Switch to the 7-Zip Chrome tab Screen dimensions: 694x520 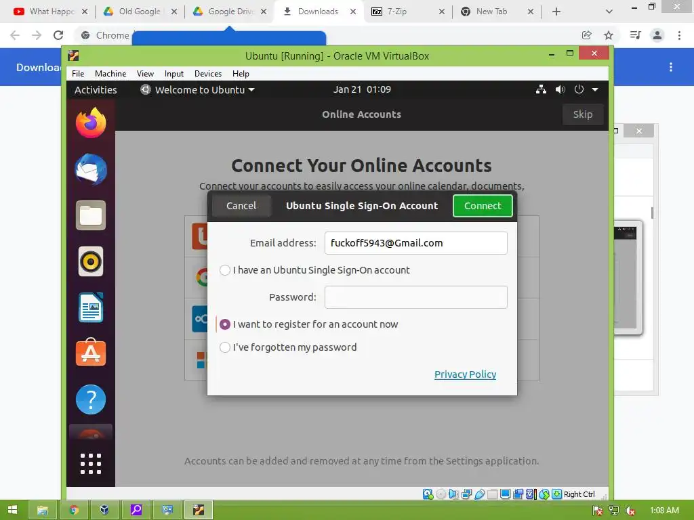tap(407, 12)
